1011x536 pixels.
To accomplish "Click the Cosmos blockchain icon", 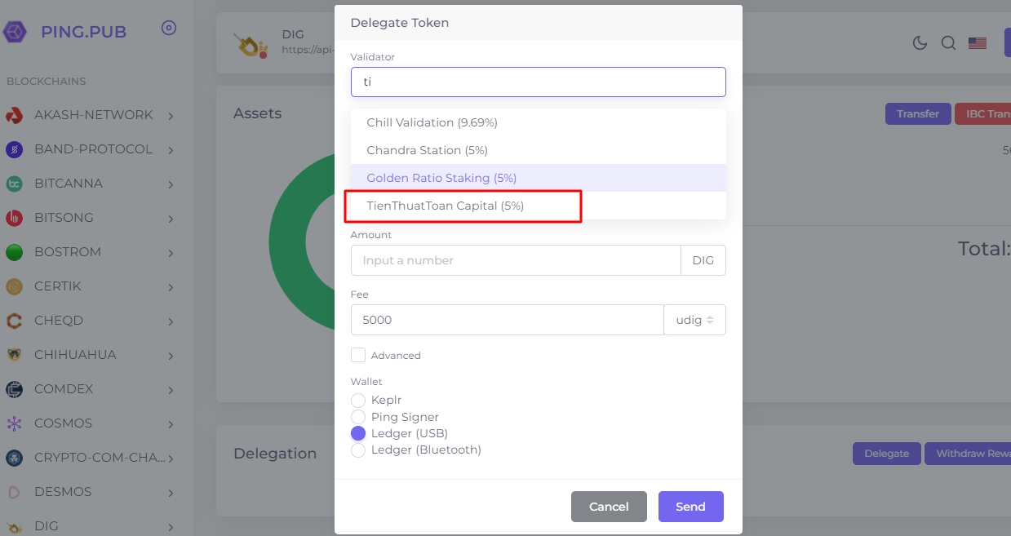I will [x=14, y=423].
